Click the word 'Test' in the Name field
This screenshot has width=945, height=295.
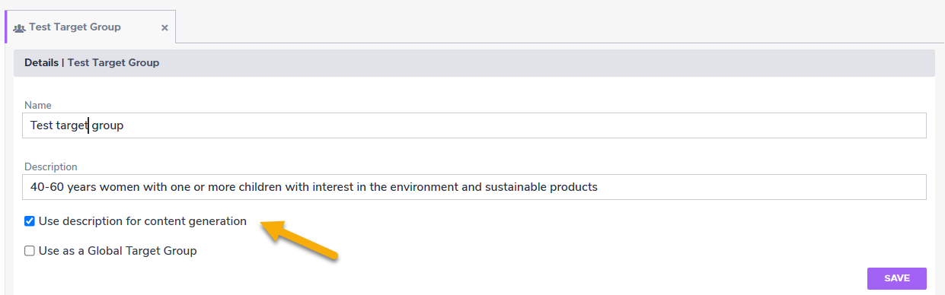41,125
